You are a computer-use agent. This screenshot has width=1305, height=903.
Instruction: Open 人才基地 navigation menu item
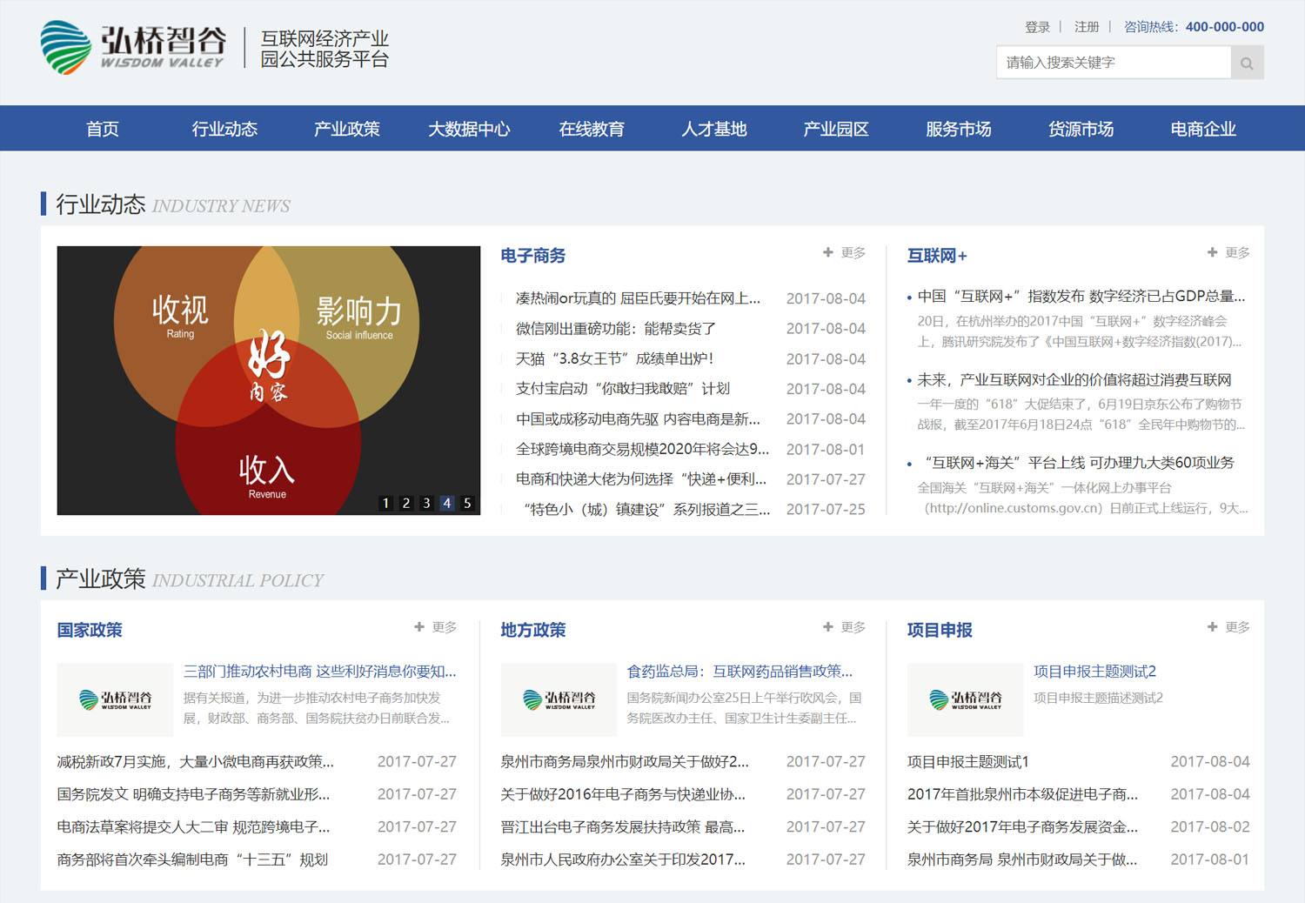click(x=714, y=129)
